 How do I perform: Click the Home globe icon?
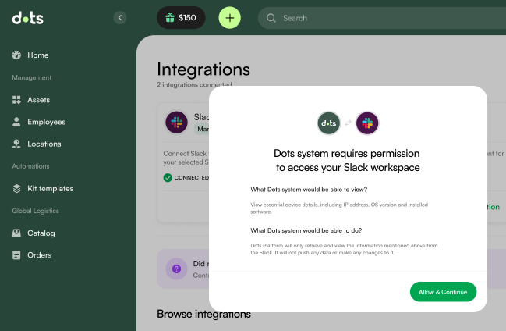point(16,55)
